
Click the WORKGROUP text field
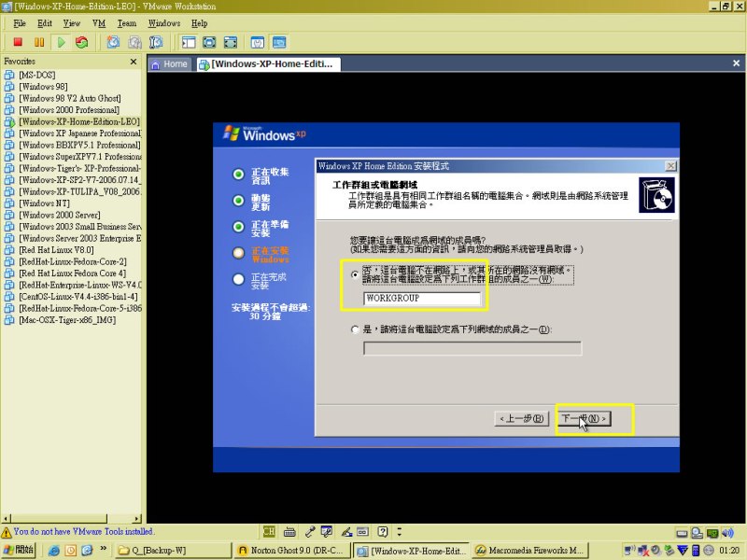[x=422, y=299]
